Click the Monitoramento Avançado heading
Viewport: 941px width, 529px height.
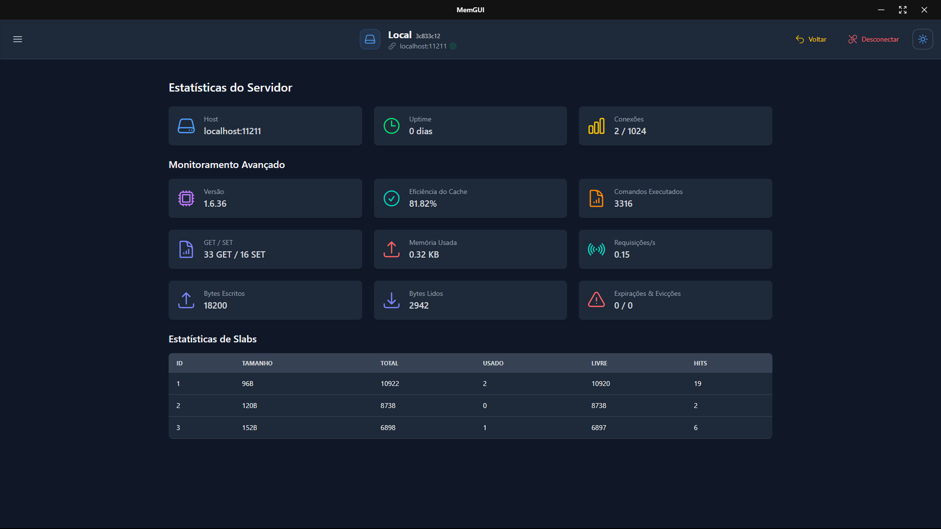(227, 165)
